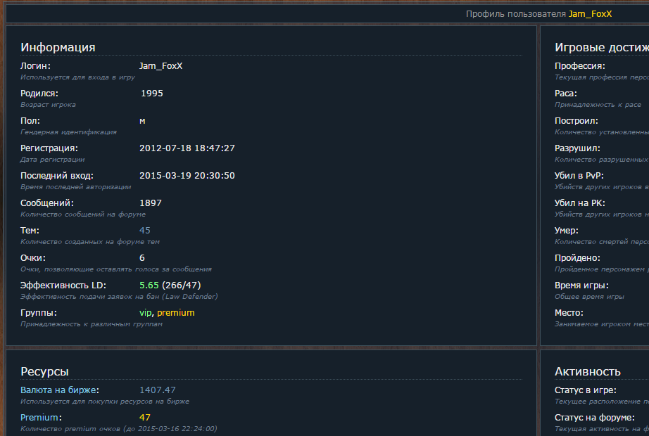Click the last login time 2015-03-19 20:30:50
Screen dimensions: 649x436
pos(187,176)
